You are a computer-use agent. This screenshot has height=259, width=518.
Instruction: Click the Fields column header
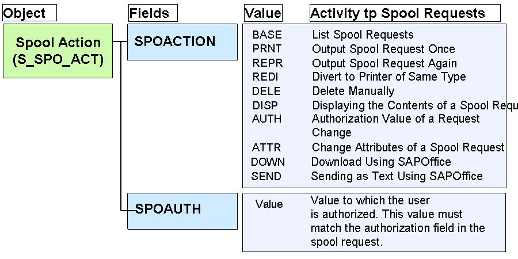(153, 13)
